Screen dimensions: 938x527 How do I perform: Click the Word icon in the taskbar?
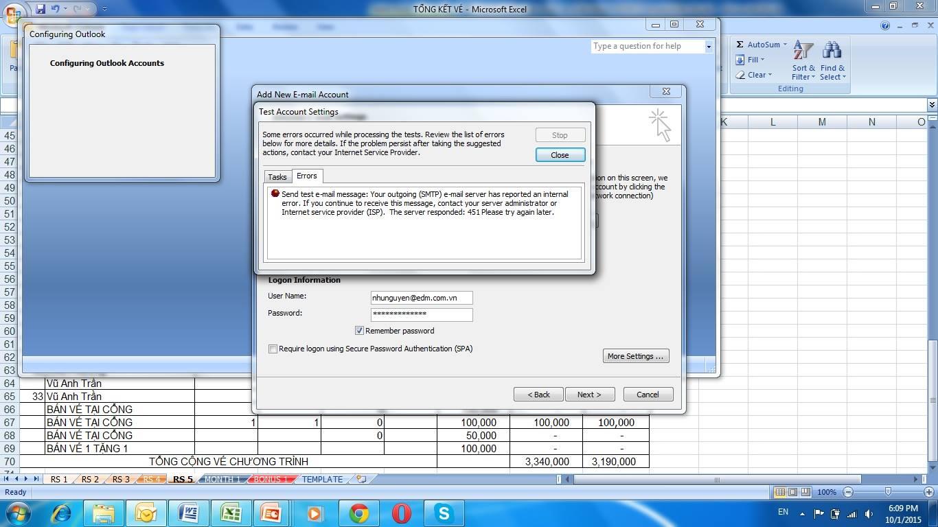(188, 513)
